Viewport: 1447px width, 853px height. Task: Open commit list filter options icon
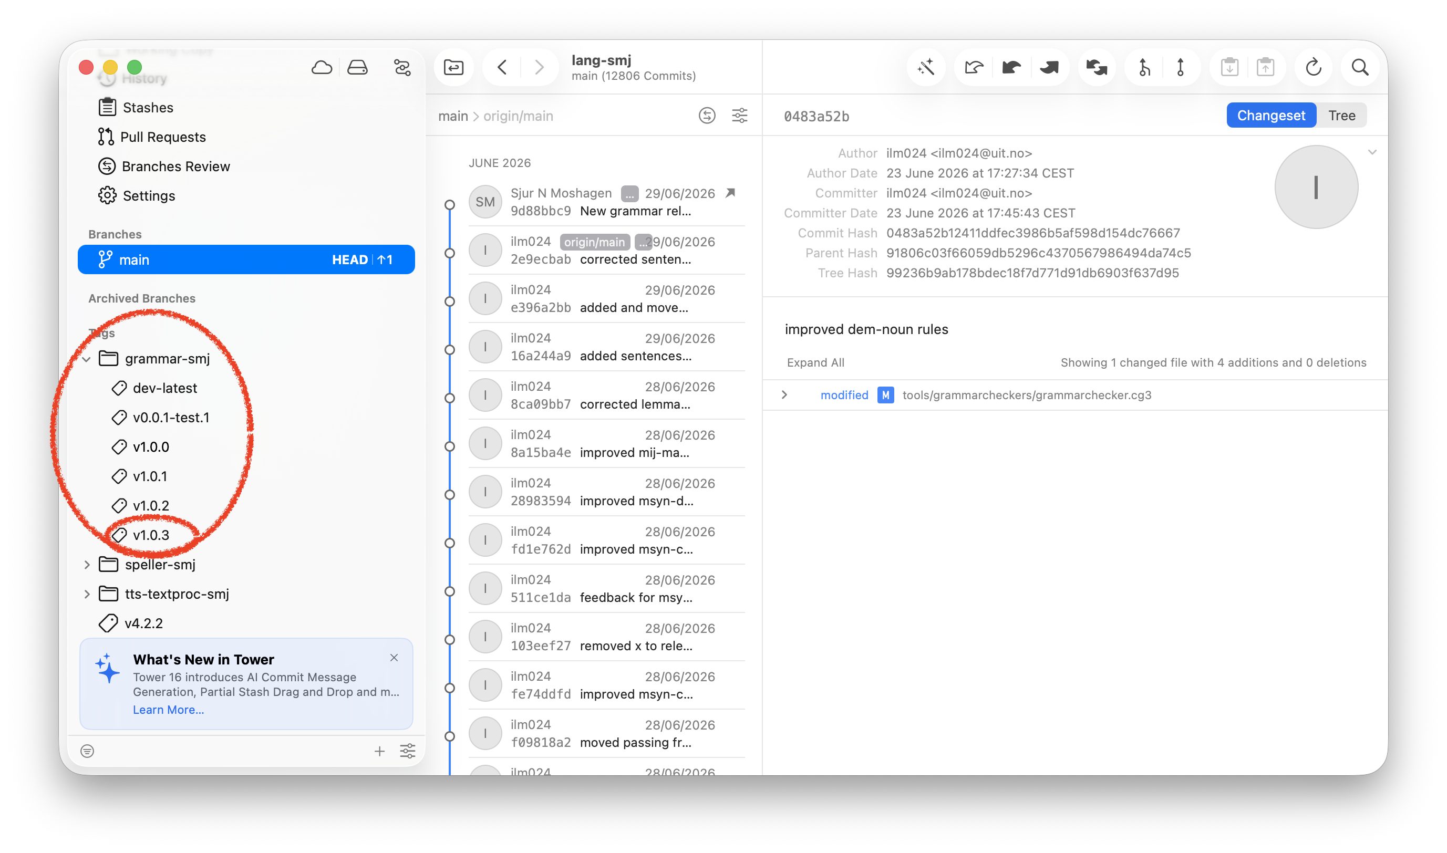[x=739, y=116]
